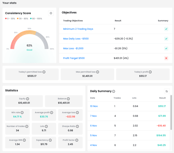Click the Expectancy info icon
Image resolution: width=174 pixels, height=153 pixels.
click(x=50, y=140)
